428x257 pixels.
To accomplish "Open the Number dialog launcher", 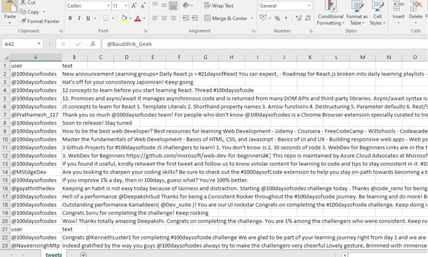I will click(311, 31).
